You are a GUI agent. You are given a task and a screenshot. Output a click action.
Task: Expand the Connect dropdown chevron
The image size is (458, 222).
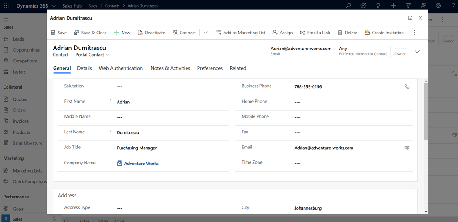[x=205, y=33]
